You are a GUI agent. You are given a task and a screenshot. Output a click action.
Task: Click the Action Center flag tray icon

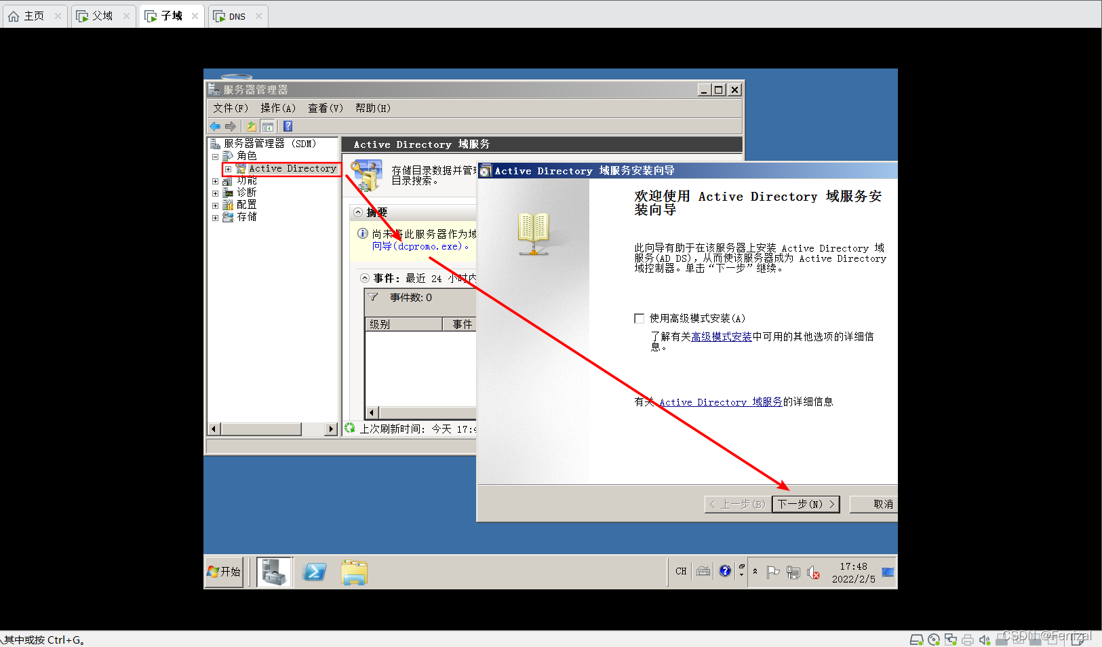click(x=773, y=572)
